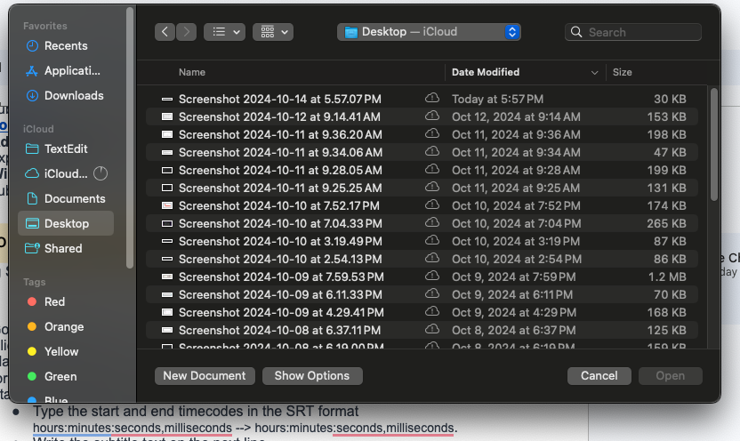Screen dimensions: 740x441
Task: Select Screenshot 2024-10-10 at 7.04.33 PM
Action: (422, 223)
